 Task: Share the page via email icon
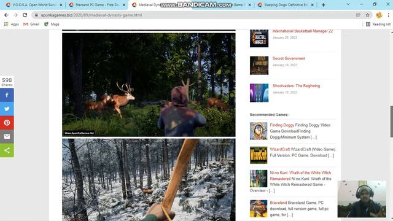click(x=7, y=136)
